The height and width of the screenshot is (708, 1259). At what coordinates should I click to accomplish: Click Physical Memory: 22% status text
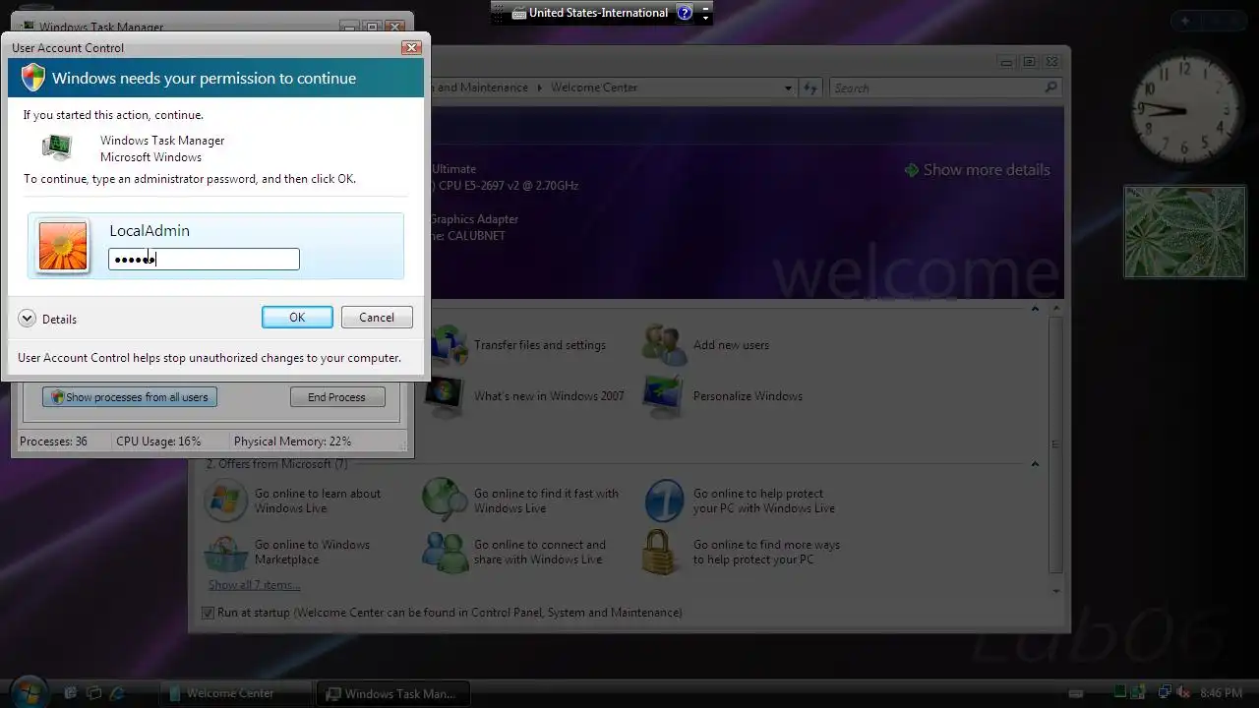292,442
